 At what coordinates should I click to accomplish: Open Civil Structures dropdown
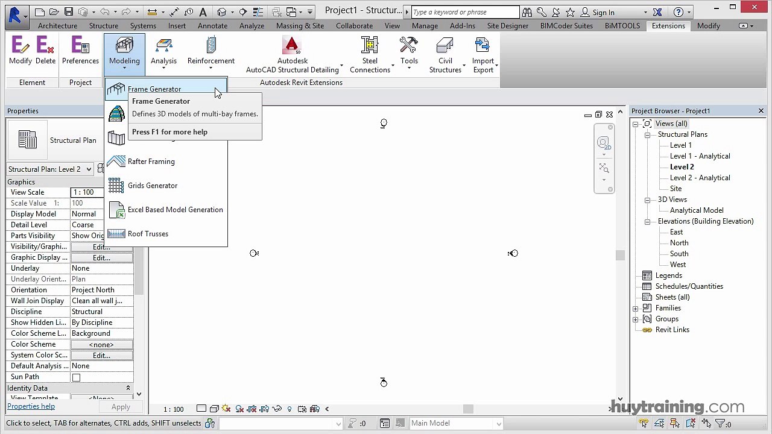coord(445,54)
